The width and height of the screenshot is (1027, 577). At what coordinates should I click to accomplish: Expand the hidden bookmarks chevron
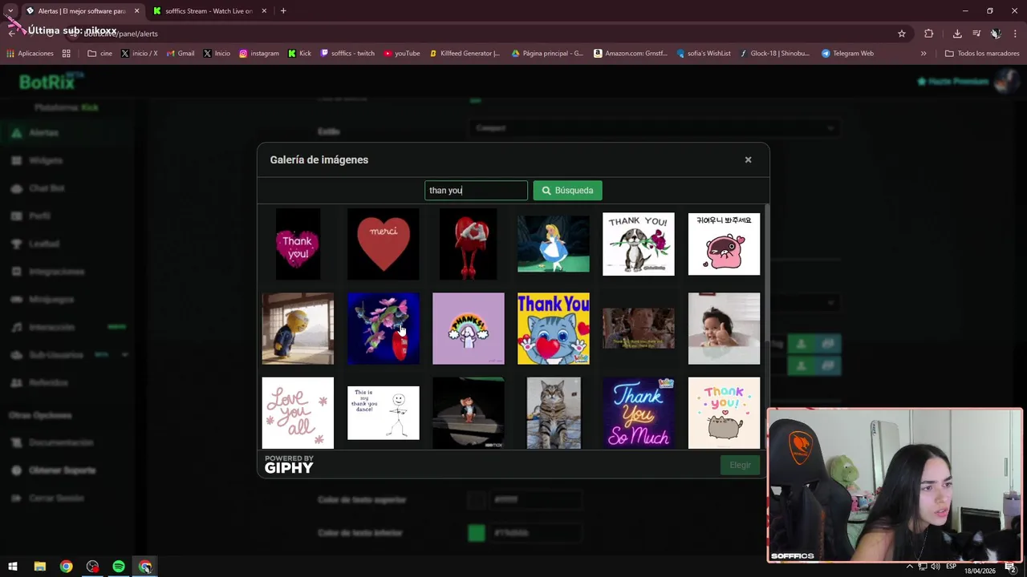click(923, 54)
